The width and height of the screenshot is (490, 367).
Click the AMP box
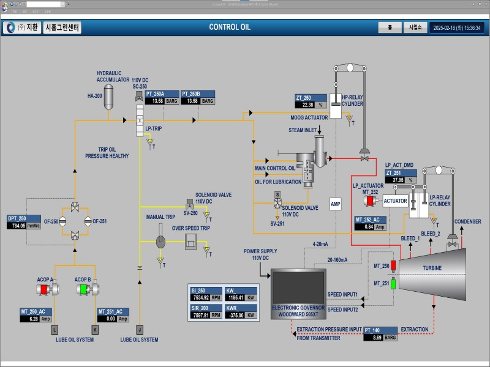click(x=335, y=204)
